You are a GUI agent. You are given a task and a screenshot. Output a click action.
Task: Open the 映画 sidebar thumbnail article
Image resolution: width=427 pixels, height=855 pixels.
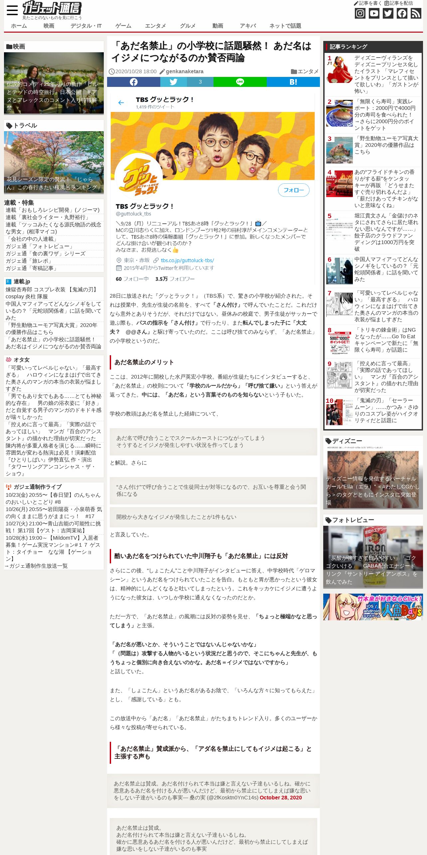coord(54,83)
